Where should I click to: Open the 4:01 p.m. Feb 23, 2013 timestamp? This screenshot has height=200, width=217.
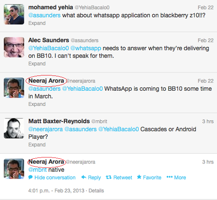[56, 190]
